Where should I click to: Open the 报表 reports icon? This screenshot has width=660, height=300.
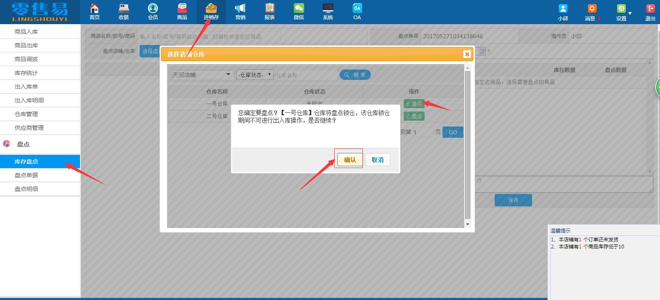270,8
